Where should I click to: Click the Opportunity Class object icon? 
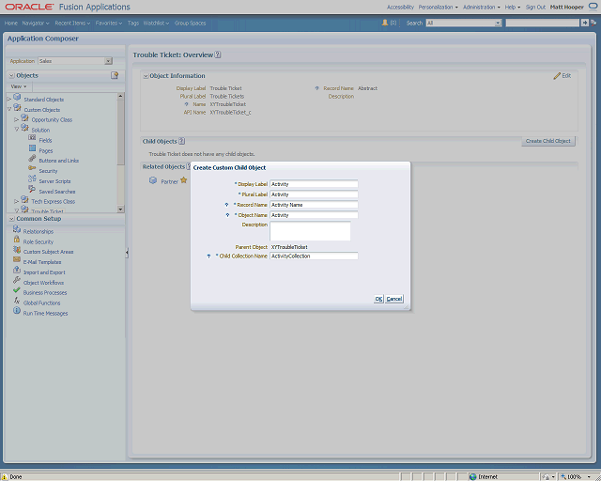[x=25, y=117]
